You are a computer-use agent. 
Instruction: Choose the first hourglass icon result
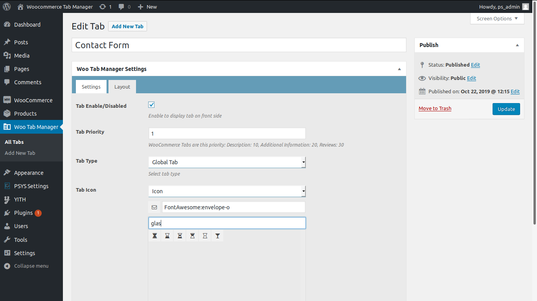click(x=155, y=236)
